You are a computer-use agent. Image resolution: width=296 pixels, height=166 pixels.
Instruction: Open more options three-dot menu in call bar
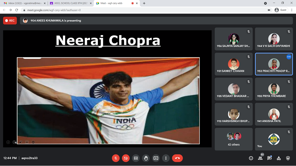(x=166, y=158)
